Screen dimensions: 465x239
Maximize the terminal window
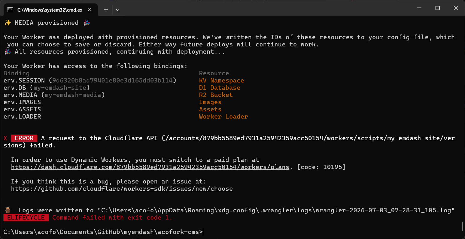(437, 8)
